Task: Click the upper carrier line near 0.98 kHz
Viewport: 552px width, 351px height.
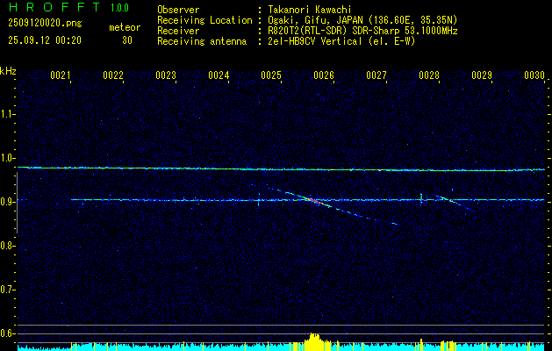Action: point(281,169)
